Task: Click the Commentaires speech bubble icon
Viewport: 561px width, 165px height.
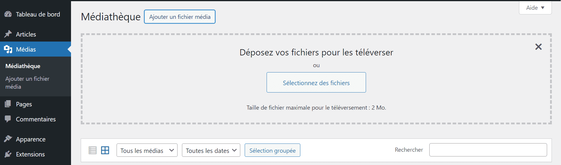Action: pos(8,119)
